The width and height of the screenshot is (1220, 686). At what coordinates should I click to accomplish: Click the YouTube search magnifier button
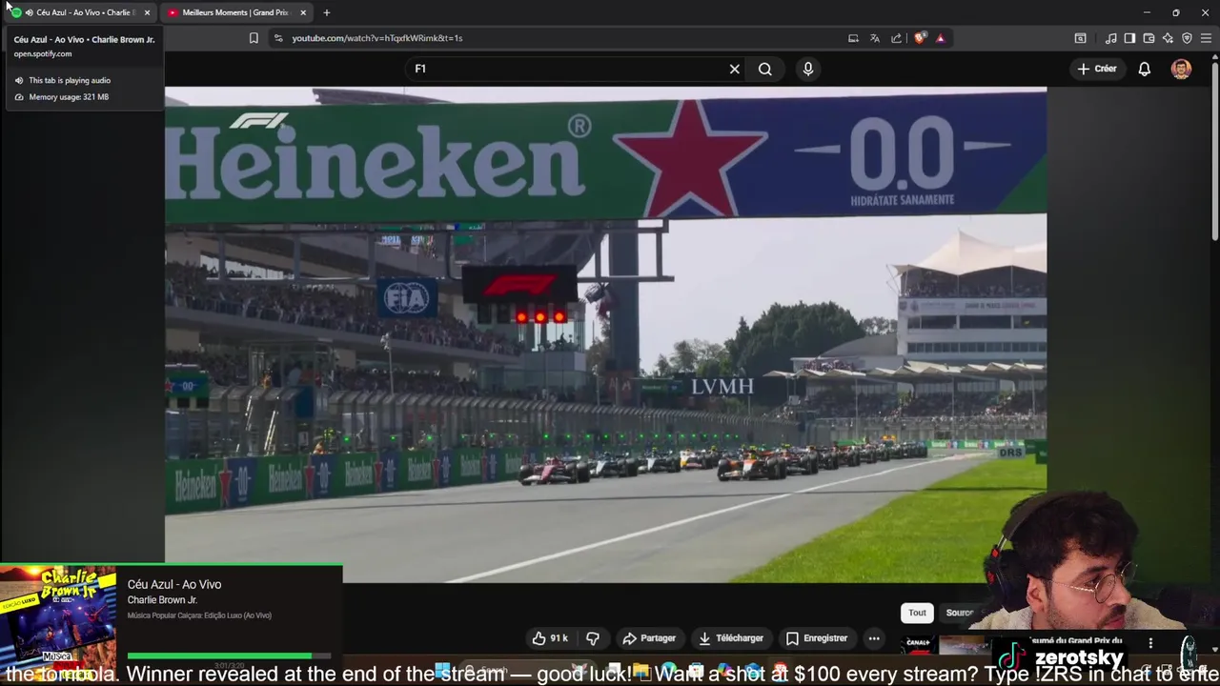[765, 69]
